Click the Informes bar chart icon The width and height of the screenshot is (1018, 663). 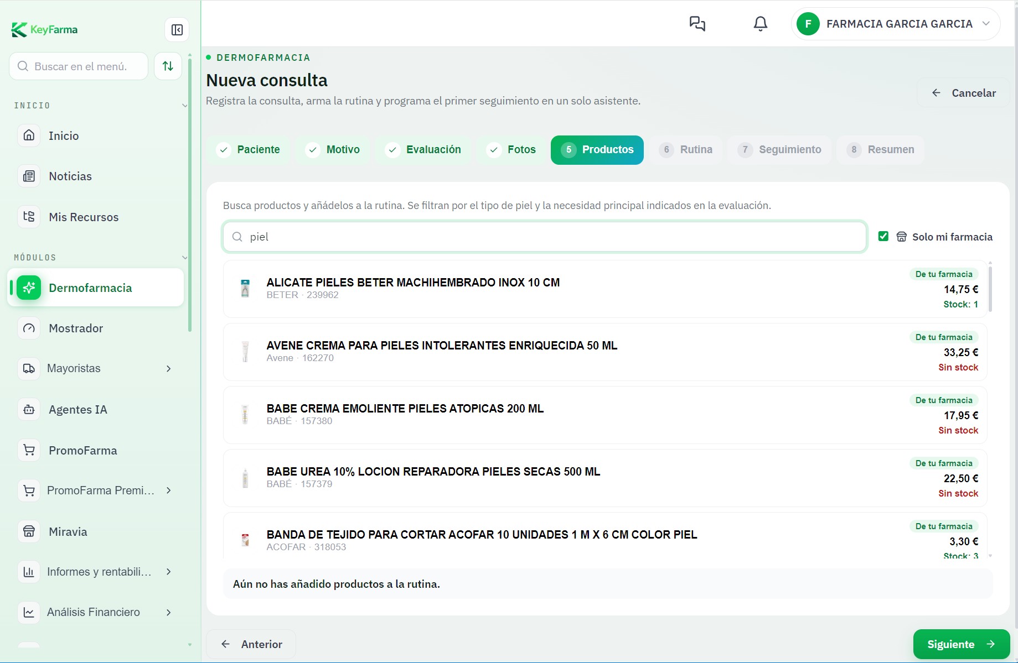[29, 572]
